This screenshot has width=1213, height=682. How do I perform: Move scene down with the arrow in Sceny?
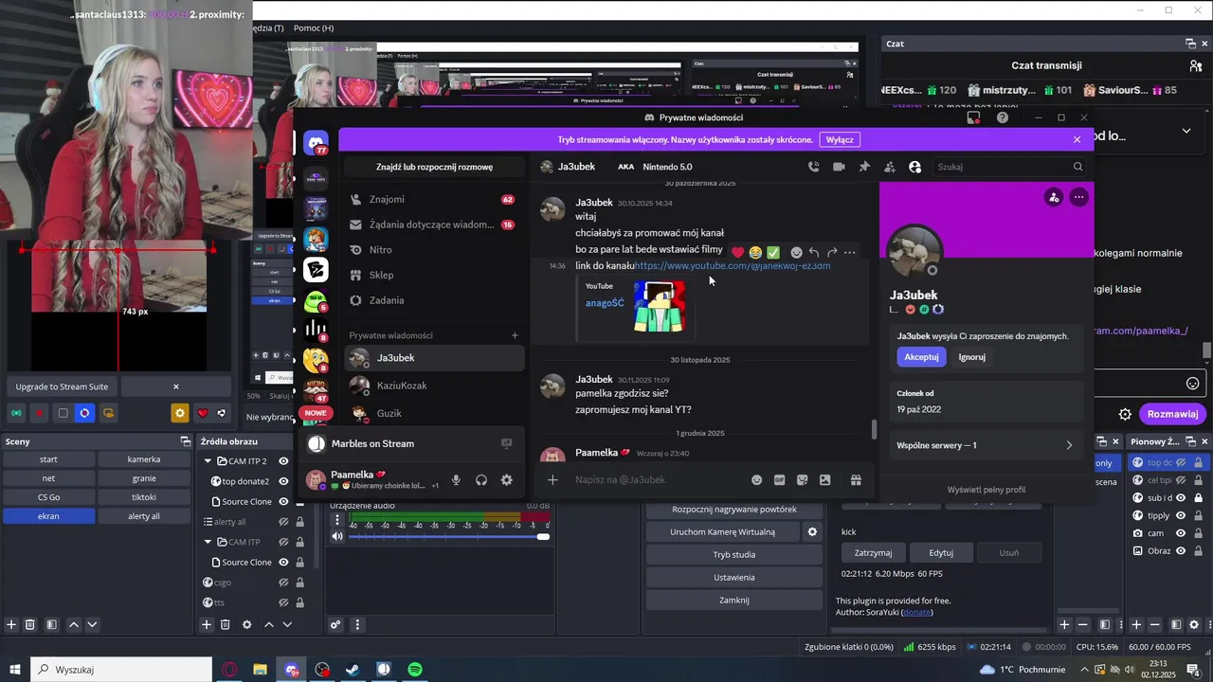(x=92, y=624)
